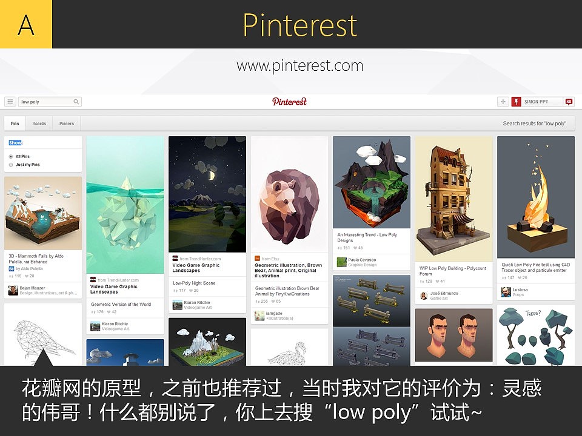Click the Pinterest logo

(291, 101)
